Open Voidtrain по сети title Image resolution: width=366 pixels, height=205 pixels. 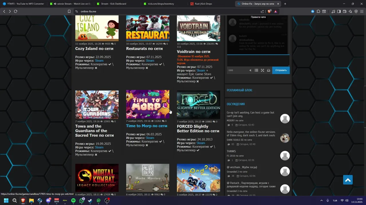(x=194, y=52)
